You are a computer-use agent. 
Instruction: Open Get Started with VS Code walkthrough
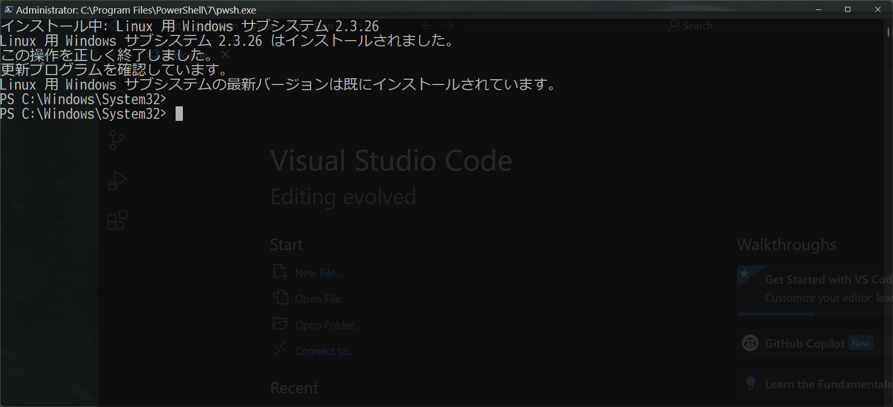[x=815, y=290]
